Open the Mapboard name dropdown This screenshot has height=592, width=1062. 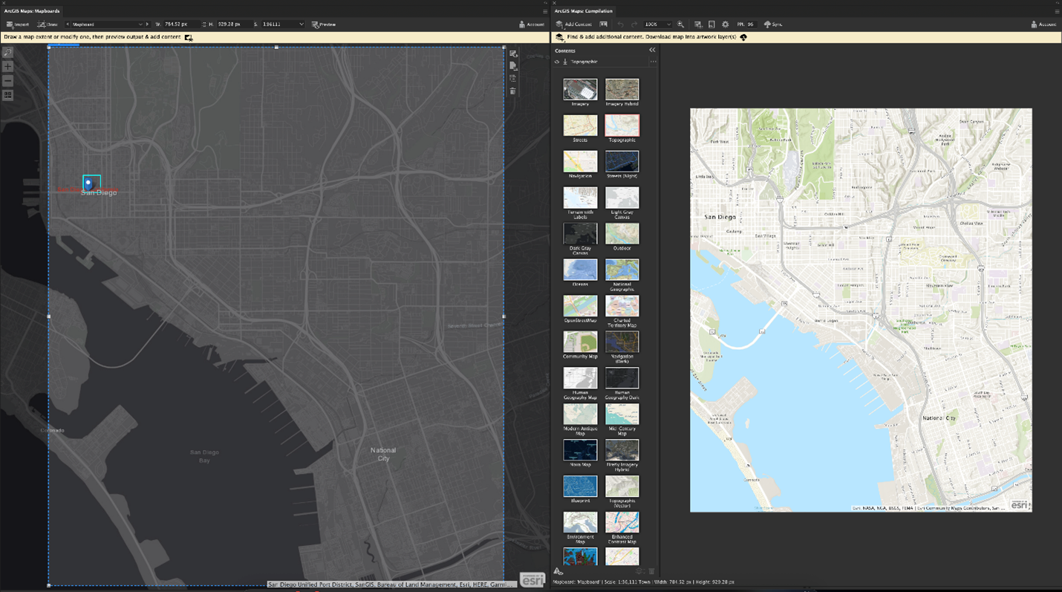tap(140, 25)
